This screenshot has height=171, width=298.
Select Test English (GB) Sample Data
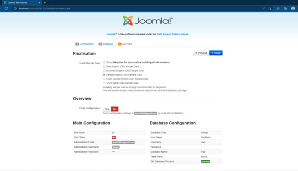[x=104, y=83]
